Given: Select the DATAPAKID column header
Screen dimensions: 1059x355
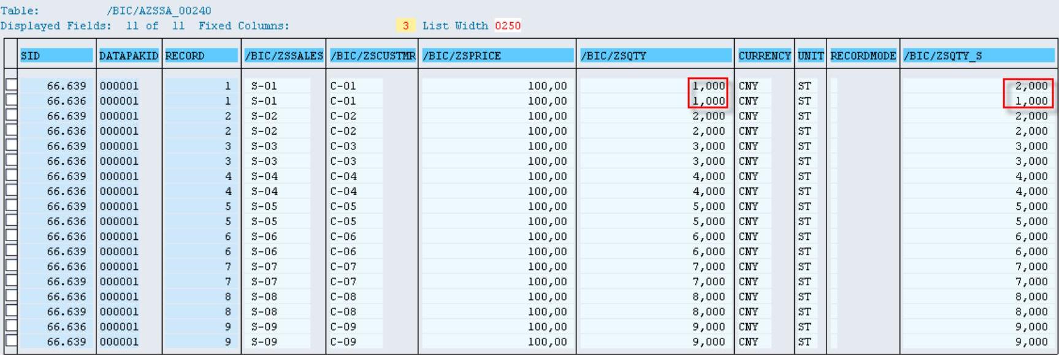Looking at the screenshot, I should [x=129, y=56].
